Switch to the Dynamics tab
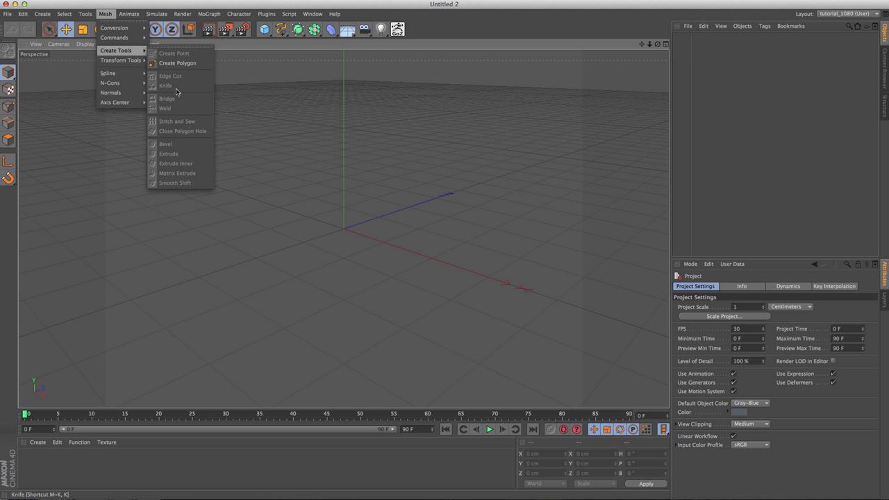This screenshot has width=889, height=500. pyautogui.click(x=788, y=286)
